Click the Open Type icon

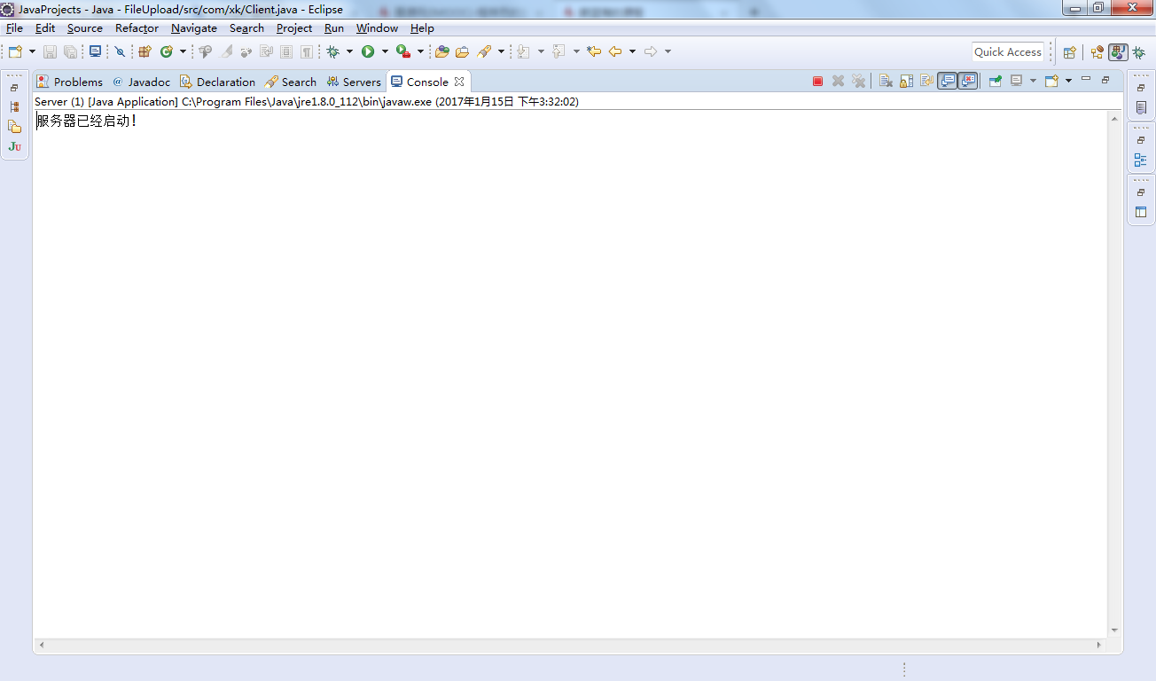[x=441, y=51]
